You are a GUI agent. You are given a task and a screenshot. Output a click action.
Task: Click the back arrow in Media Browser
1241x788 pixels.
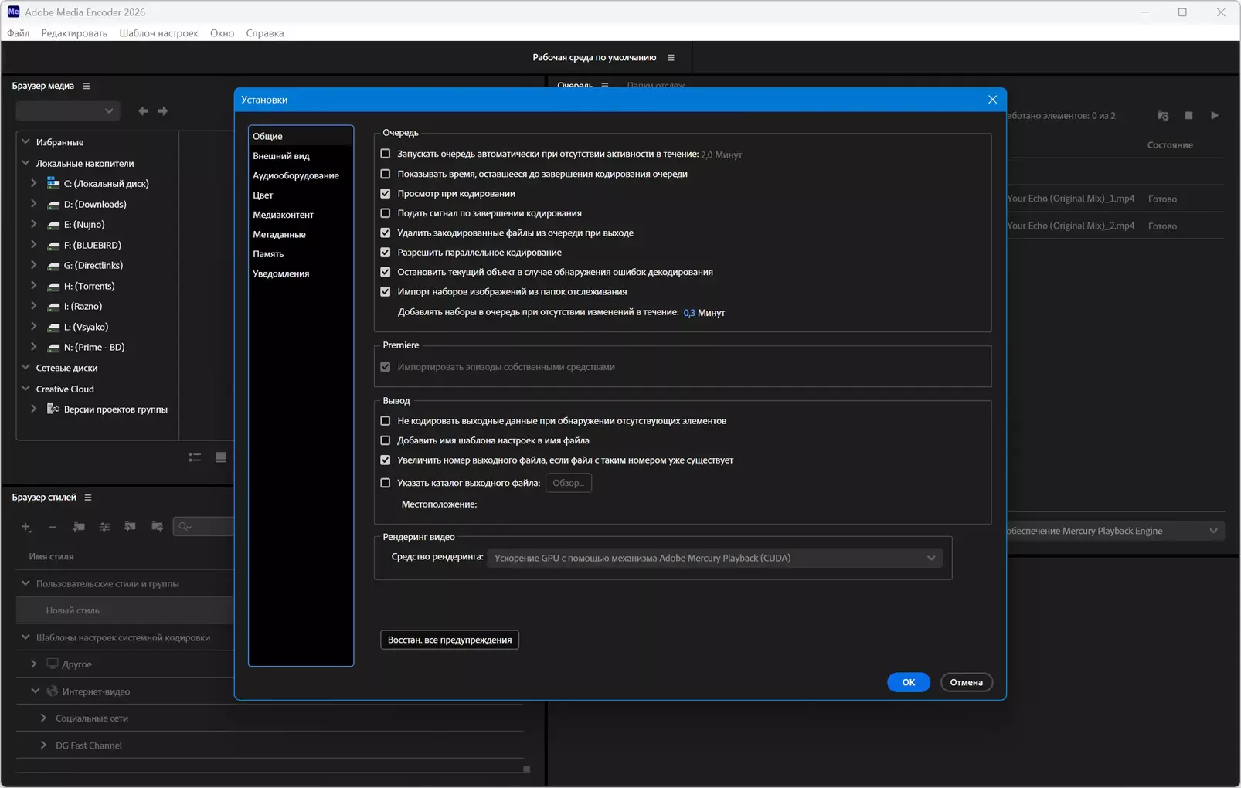[x=143, y=111]
